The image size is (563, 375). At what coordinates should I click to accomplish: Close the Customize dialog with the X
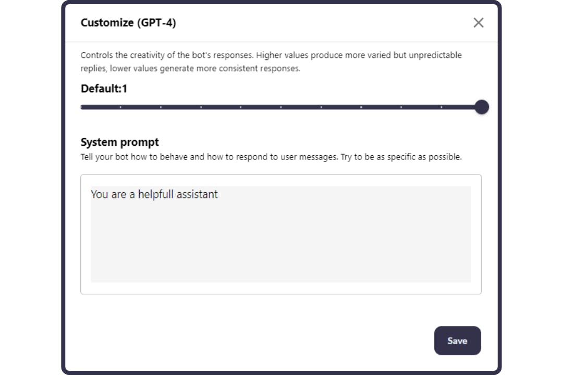coord(478,22)
